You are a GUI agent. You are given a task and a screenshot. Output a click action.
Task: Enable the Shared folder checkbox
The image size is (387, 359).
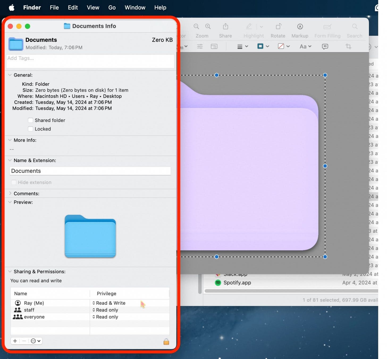click(x=31, y=120)
